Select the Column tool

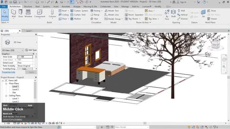pyautogui.click(x=52, y=14)
